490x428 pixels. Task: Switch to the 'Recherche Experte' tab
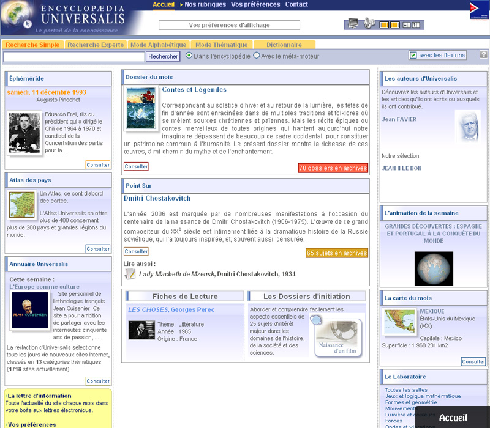click(95, 45)
